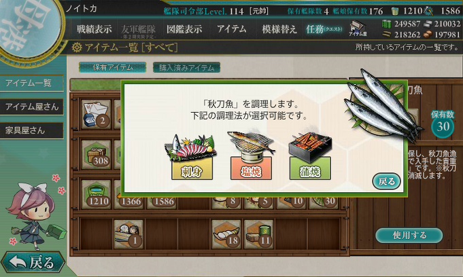463x277 pixels.
Task: Open アイテム屋さん in the sidebar
Action: click(x=31, y=107)
